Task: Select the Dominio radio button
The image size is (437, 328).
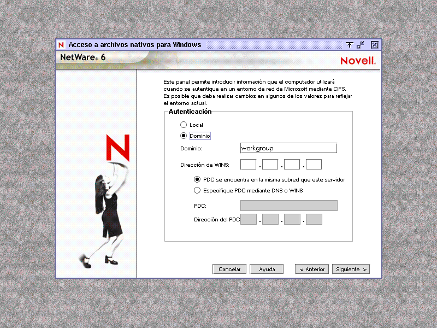Action: pos(184,136)
